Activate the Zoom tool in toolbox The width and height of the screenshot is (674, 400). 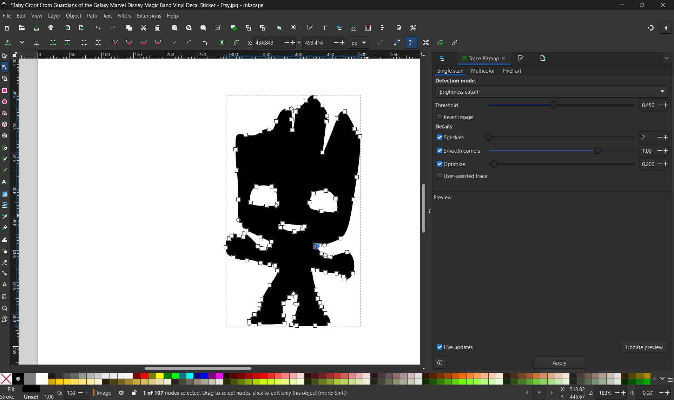5,308
